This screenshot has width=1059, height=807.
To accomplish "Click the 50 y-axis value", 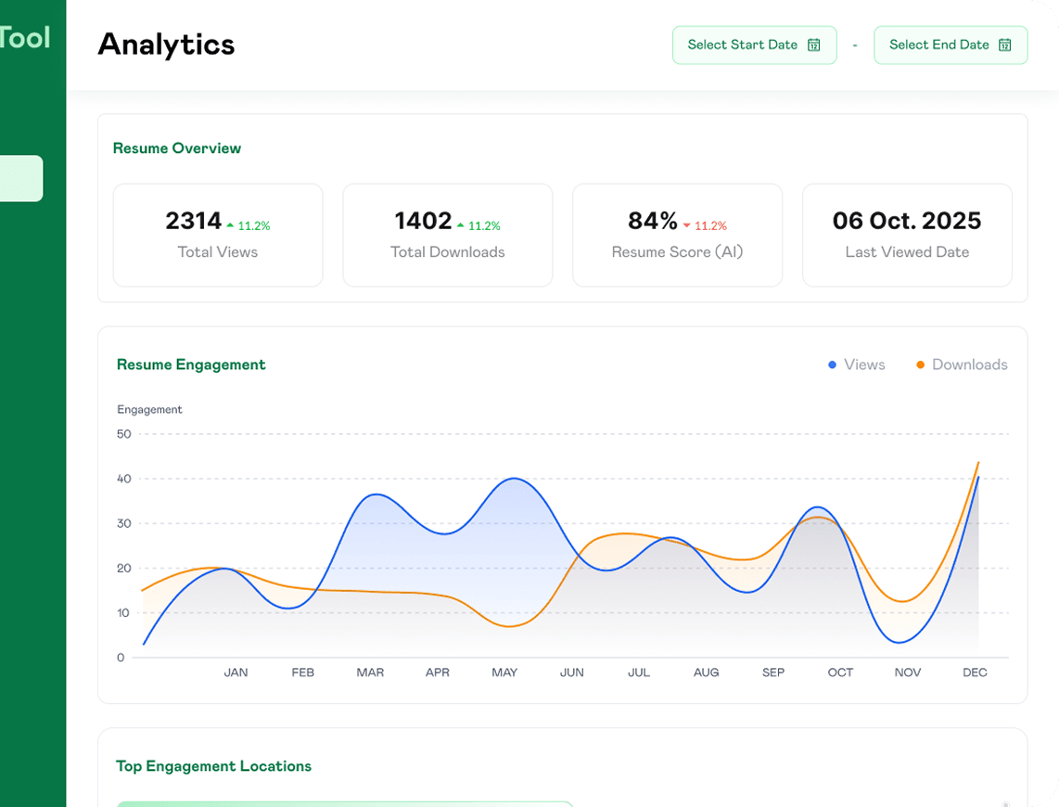I will point(123,433).
